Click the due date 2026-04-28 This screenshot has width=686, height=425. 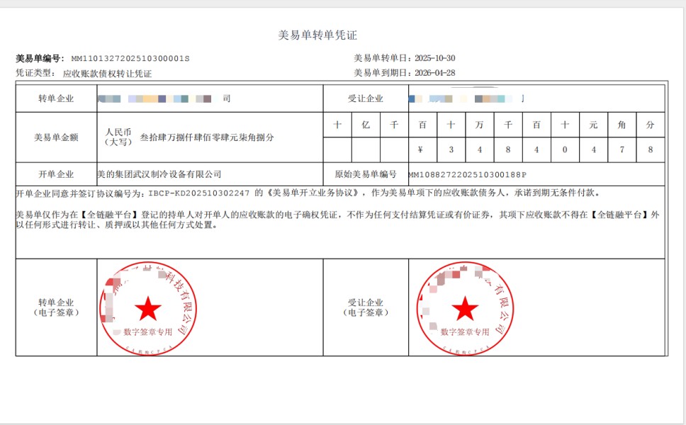pyautogui.click(x=434, y=73)
